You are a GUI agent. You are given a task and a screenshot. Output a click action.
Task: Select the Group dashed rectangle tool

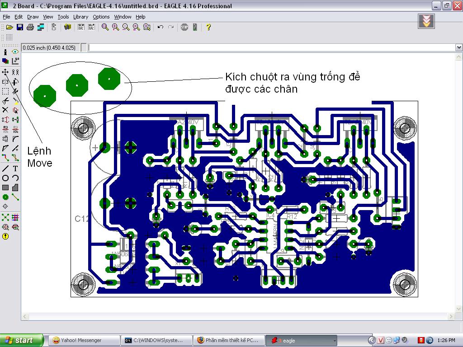pos(5,91)
